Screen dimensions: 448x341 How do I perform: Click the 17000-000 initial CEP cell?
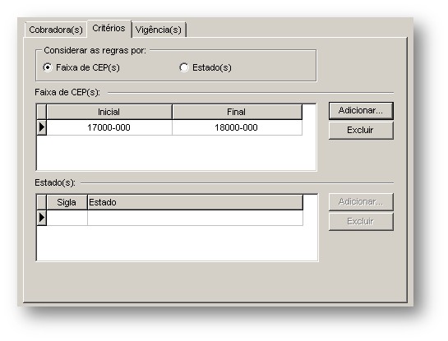pos(109,127)
